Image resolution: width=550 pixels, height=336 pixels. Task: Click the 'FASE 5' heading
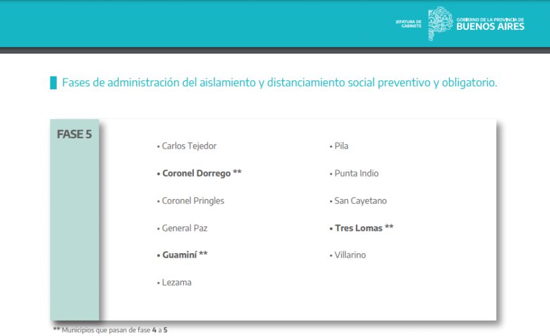[75, 134]
